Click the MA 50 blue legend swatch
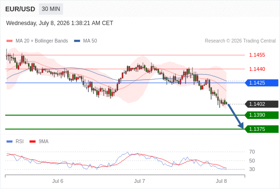Screen dimensions: 280x189 click(x=77, y=41)
